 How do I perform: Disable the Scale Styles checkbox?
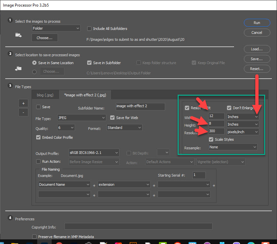pyautogui.click(x=211, y=139)
